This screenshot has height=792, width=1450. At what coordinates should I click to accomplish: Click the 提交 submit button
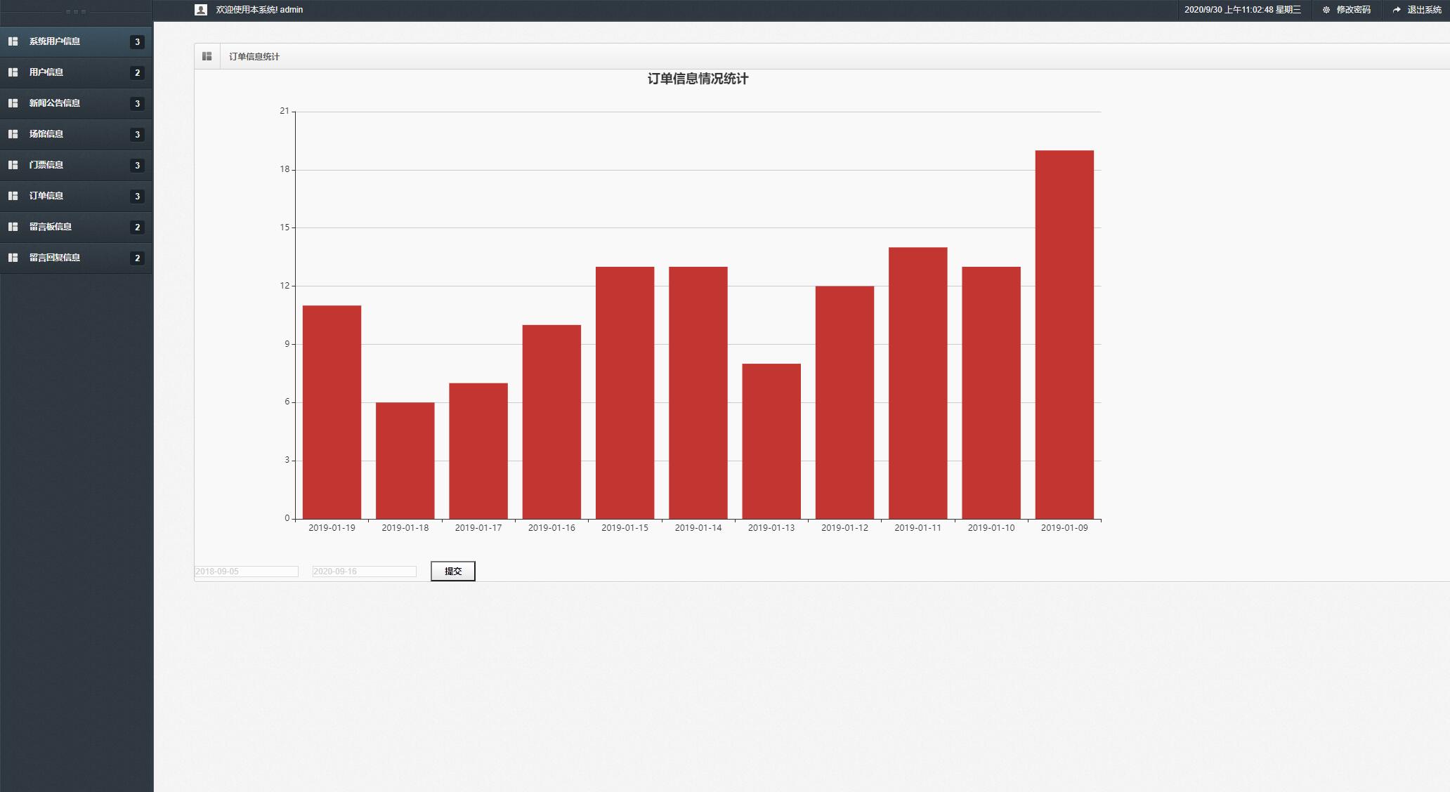coord(453,571)
